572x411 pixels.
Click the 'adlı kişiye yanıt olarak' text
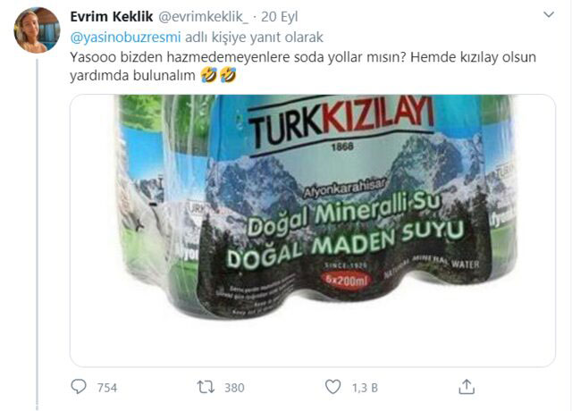254,38
